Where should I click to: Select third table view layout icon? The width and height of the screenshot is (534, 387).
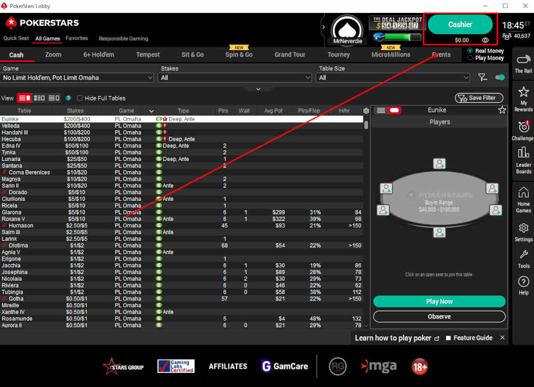coord(54,98)
